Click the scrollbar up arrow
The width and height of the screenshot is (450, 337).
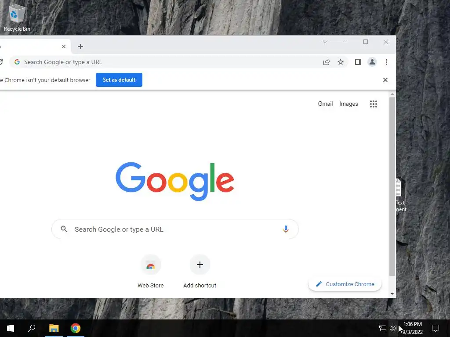pos(392,94)
